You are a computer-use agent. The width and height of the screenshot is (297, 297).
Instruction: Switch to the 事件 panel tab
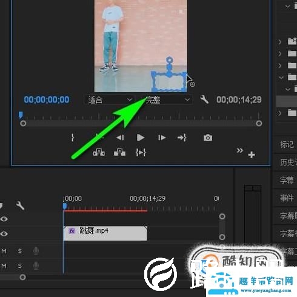[287, 198]
